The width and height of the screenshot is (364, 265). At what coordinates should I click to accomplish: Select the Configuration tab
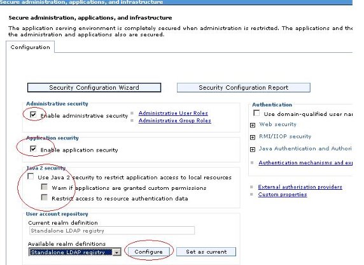(x=30, y=47)
